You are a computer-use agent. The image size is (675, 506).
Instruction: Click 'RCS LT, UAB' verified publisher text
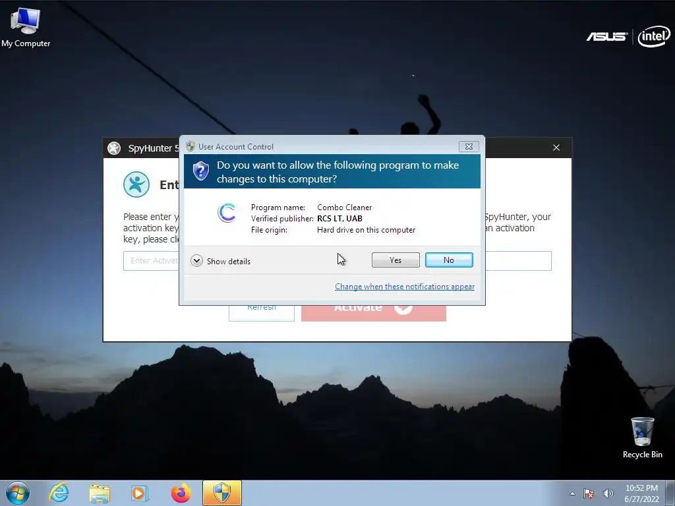[x=339, y=219]
